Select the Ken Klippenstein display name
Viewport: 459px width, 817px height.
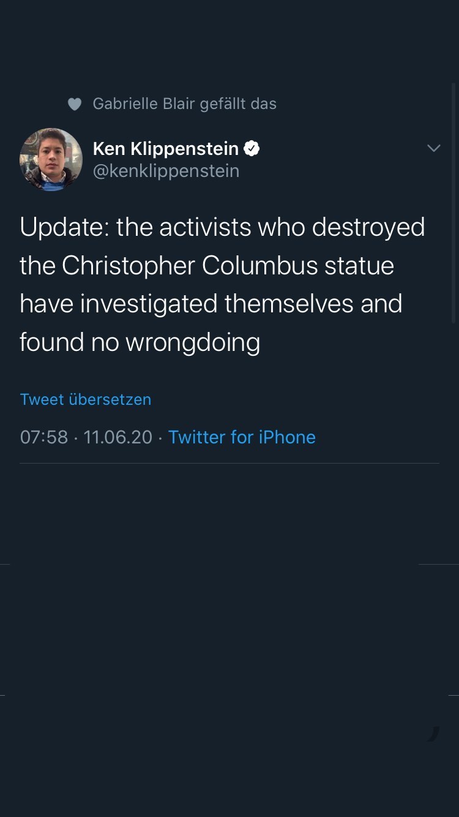[x=165, y=148]
